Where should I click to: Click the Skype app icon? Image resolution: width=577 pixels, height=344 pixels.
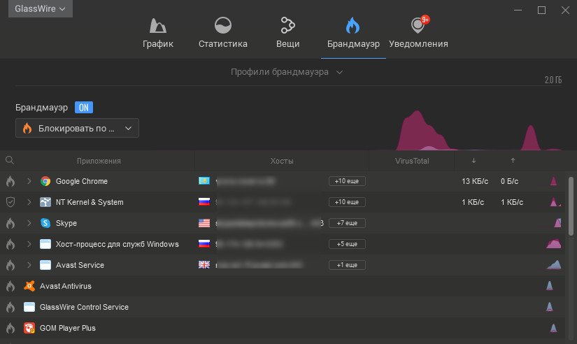pyautogui.click(x=45, y=223)
